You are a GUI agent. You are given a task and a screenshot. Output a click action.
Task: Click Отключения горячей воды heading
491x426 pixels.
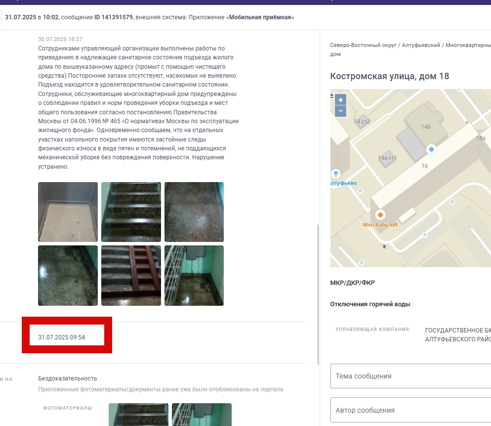coord(370,304)
